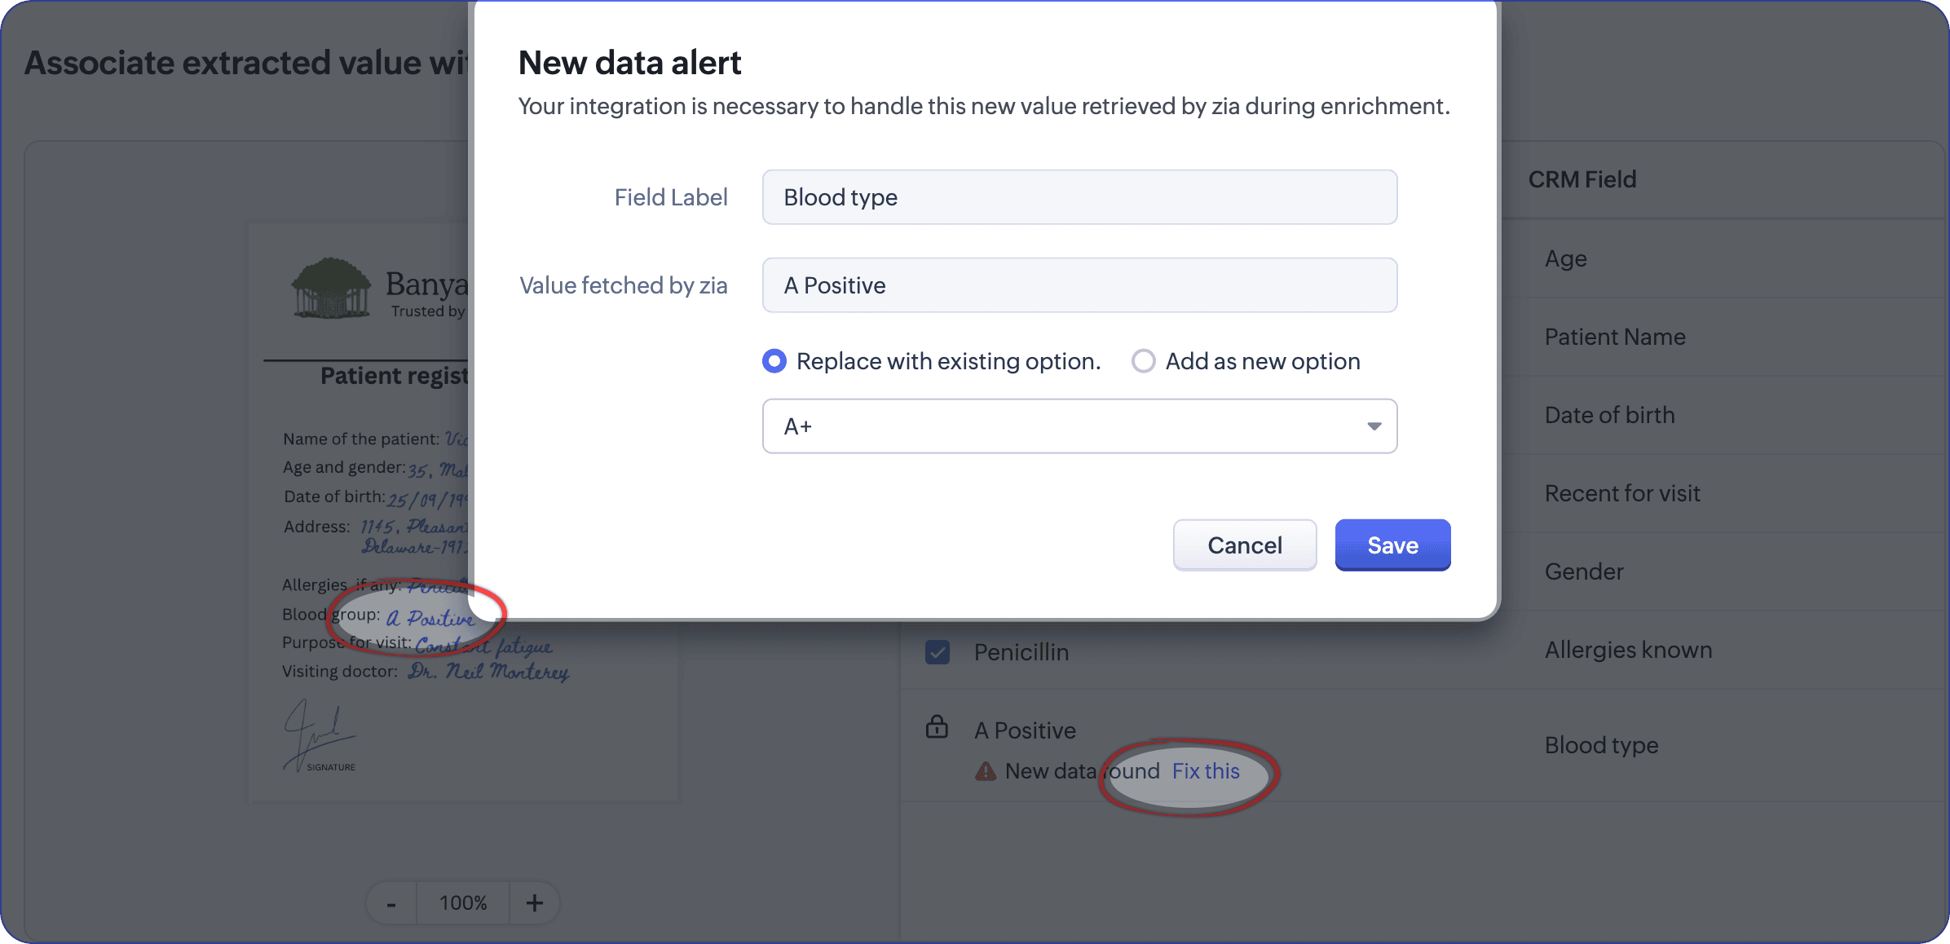Click the Banyan tree logo on the form
Viewport: 1950px width, 944px height.
[x=330, y=288]
